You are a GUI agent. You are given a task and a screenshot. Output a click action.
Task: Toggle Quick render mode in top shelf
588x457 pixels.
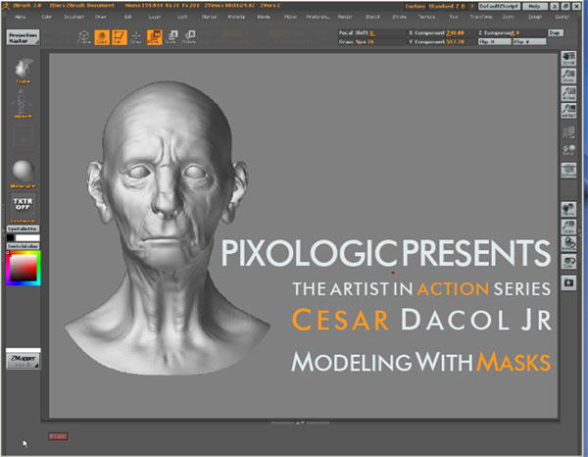click(x=102, y=37)
